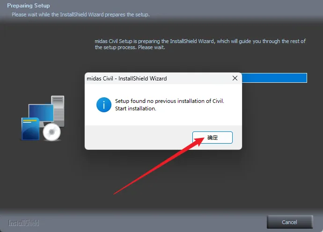Click the blue setup progress bar
This screenshot has width=323, height=232.
274,78
